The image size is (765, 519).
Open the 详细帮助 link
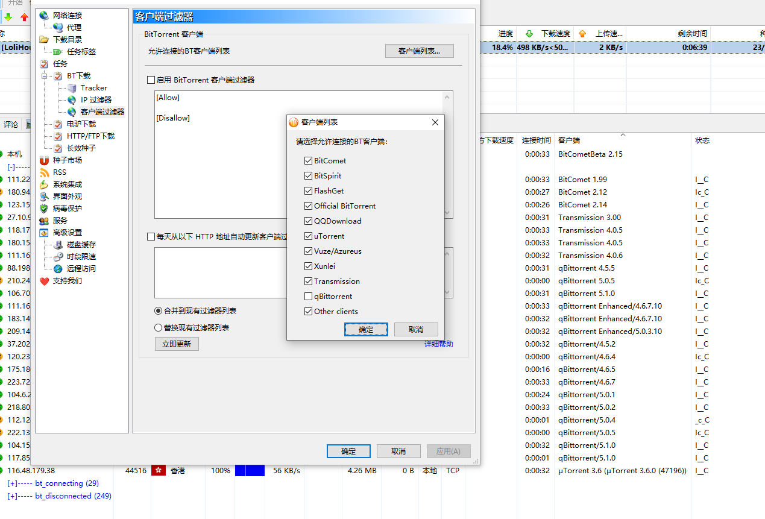439,344
